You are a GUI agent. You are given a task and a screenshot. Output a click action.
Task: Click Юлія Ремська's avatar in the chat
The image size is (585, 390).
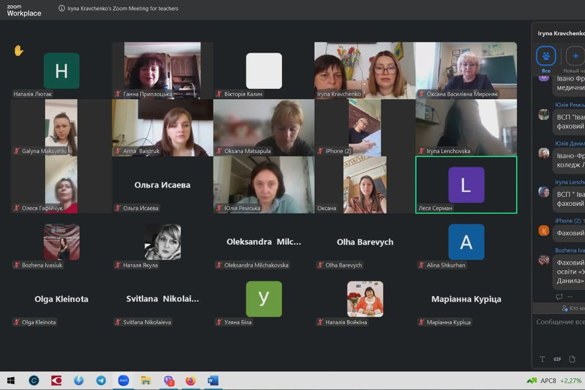[x=544, y=114]
